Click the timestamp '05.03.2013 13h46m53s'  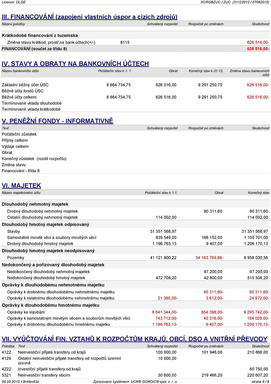(20, 382)
